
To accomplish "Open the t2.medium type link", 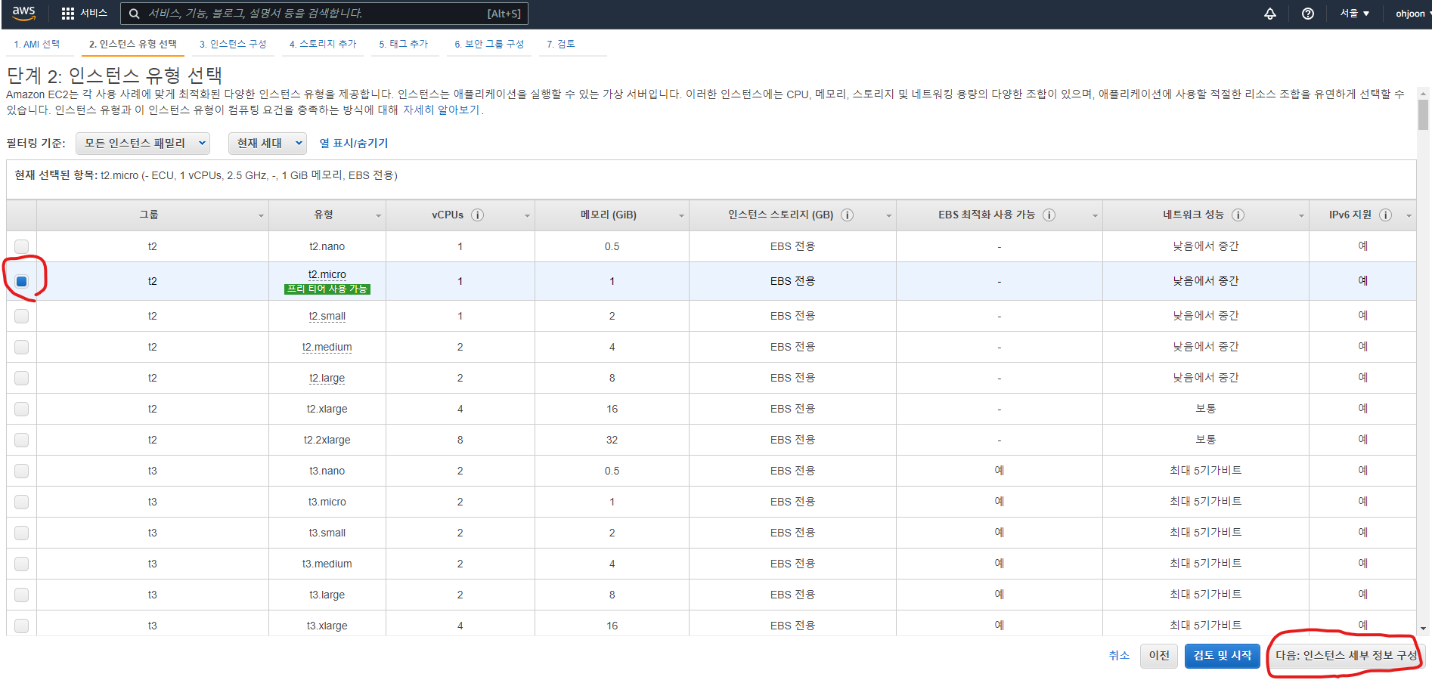I will click(327, 347).
